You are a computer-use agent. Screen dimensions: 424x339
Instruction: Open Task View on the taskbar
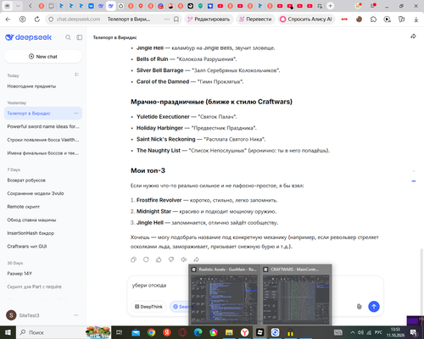pos(120,332)
